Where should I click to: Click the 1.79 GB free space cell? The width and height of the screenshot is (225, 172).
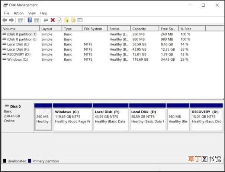pyautogui.click(x=167, y=54)
